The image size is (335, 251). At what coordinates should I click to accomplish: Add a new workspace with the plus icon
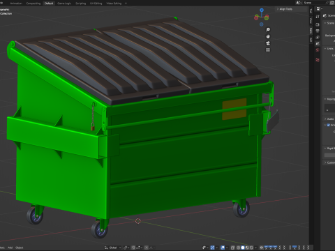pos(126,3)
